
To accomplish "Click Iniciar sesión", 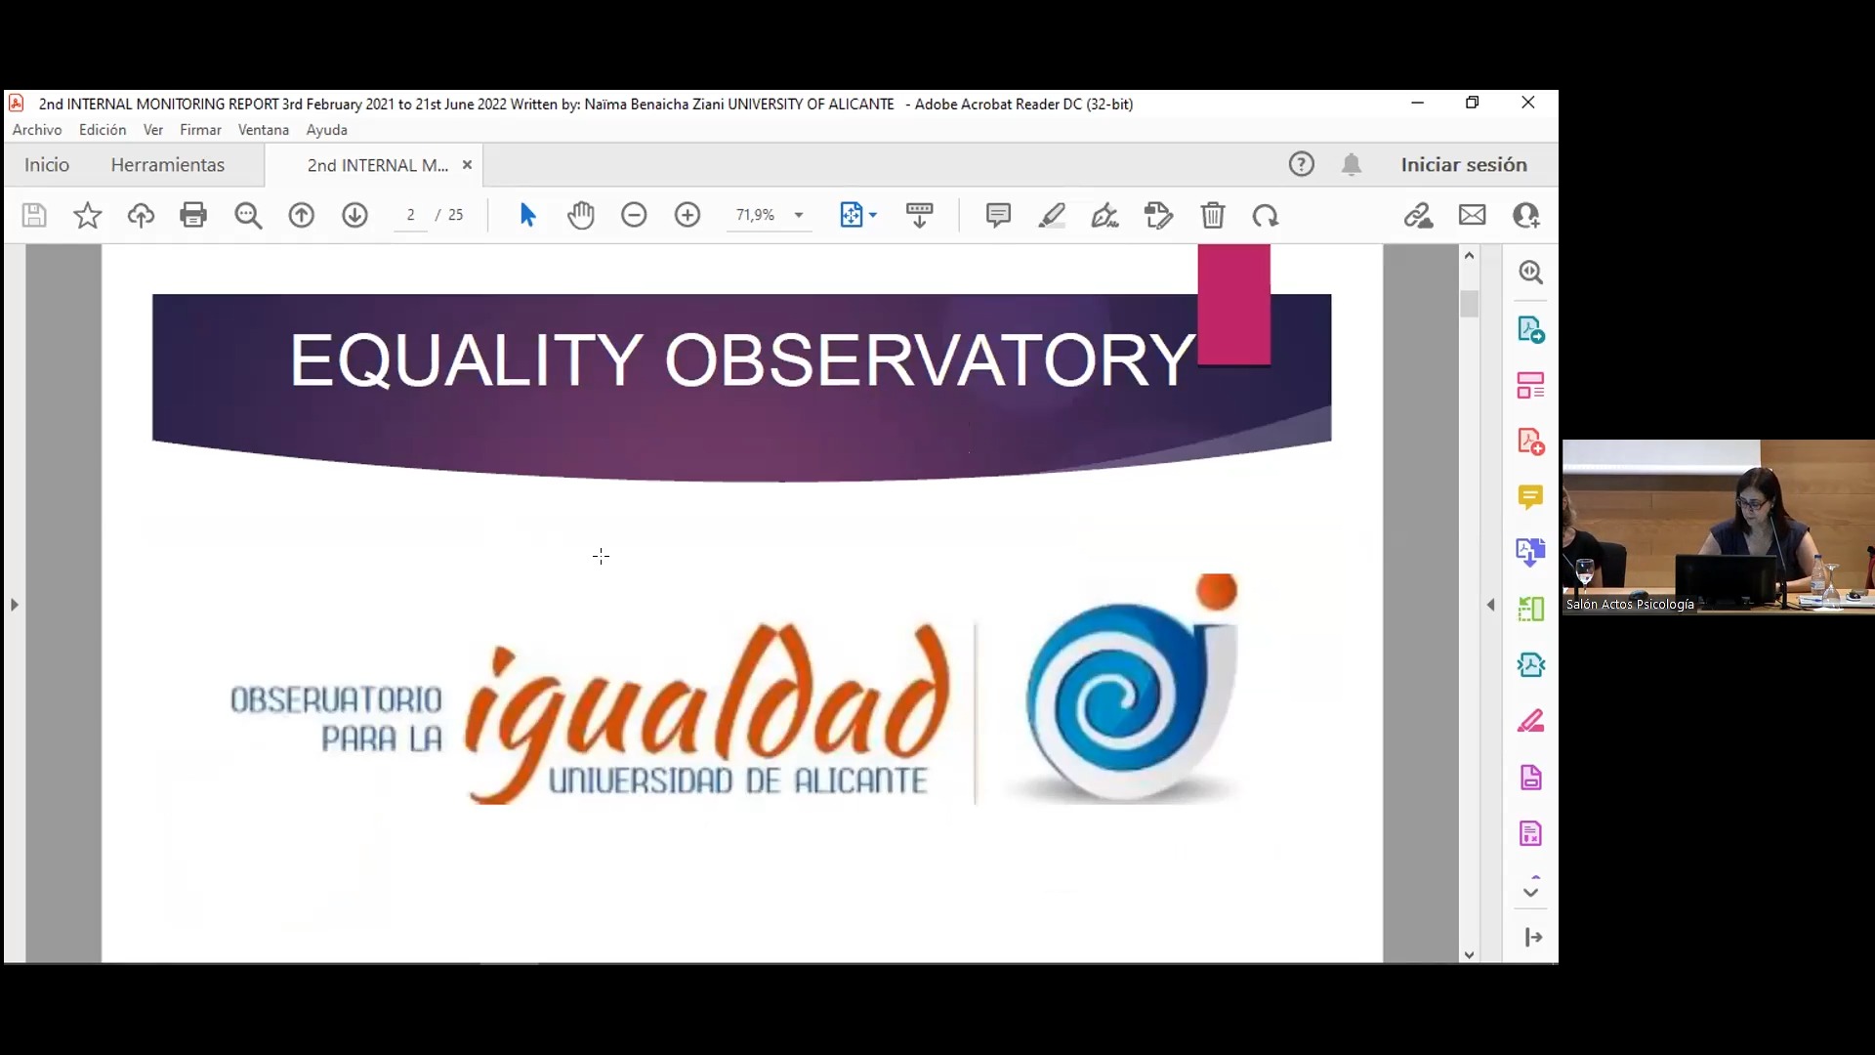I will pos(1464,165).
